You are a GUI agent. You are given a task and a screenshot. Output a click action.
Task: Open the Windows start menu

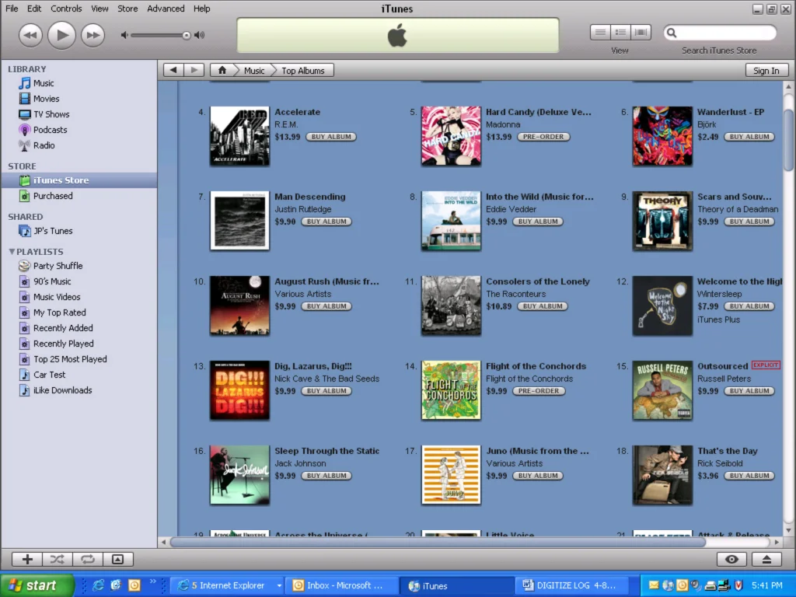(37, 585)
